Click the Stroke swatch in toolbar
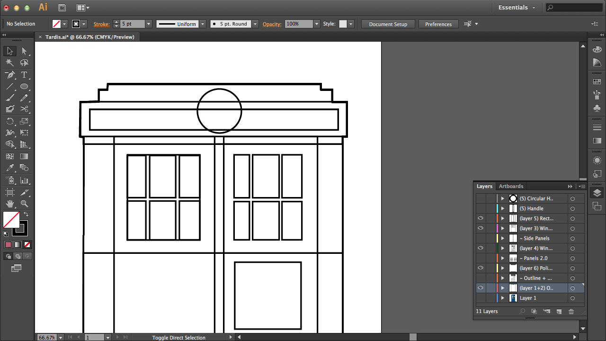The height and width of the screenshot is (341, 606). pos(20,229)
